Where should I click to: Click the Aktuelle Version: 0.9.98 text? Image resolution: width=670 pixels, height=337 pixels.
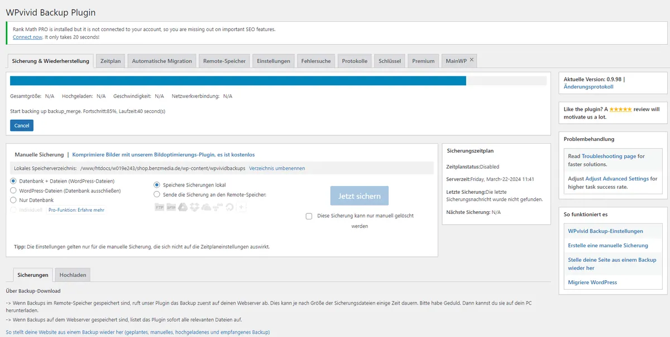click(x=593, y=79)
